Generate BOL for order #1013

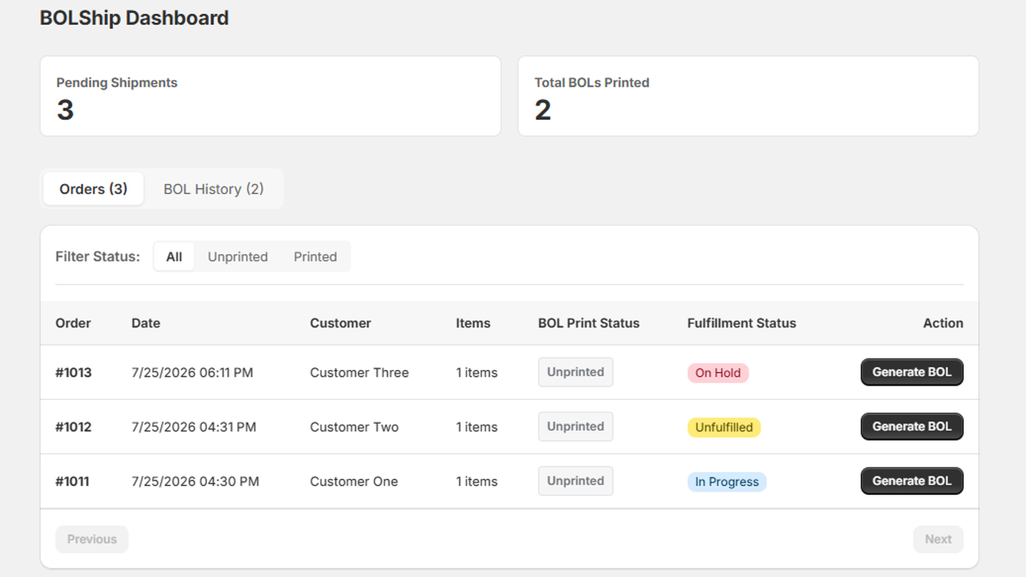[912, 372]
